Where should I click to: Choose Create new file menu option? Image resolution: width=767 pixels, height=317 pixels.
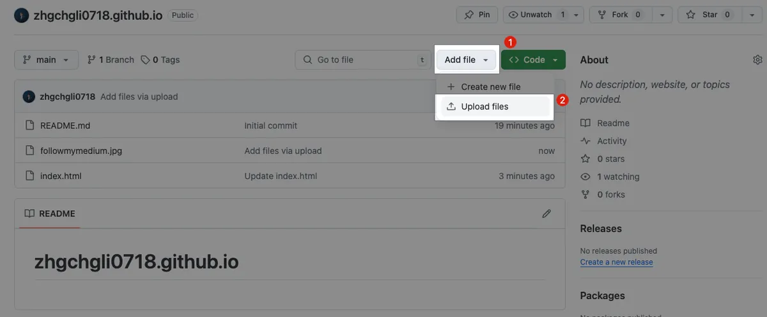click(490, 87)
